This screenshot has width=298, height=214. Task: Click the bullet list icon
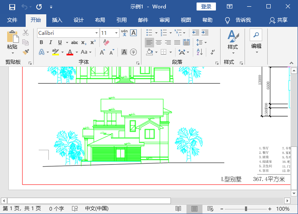coord(149,33)
